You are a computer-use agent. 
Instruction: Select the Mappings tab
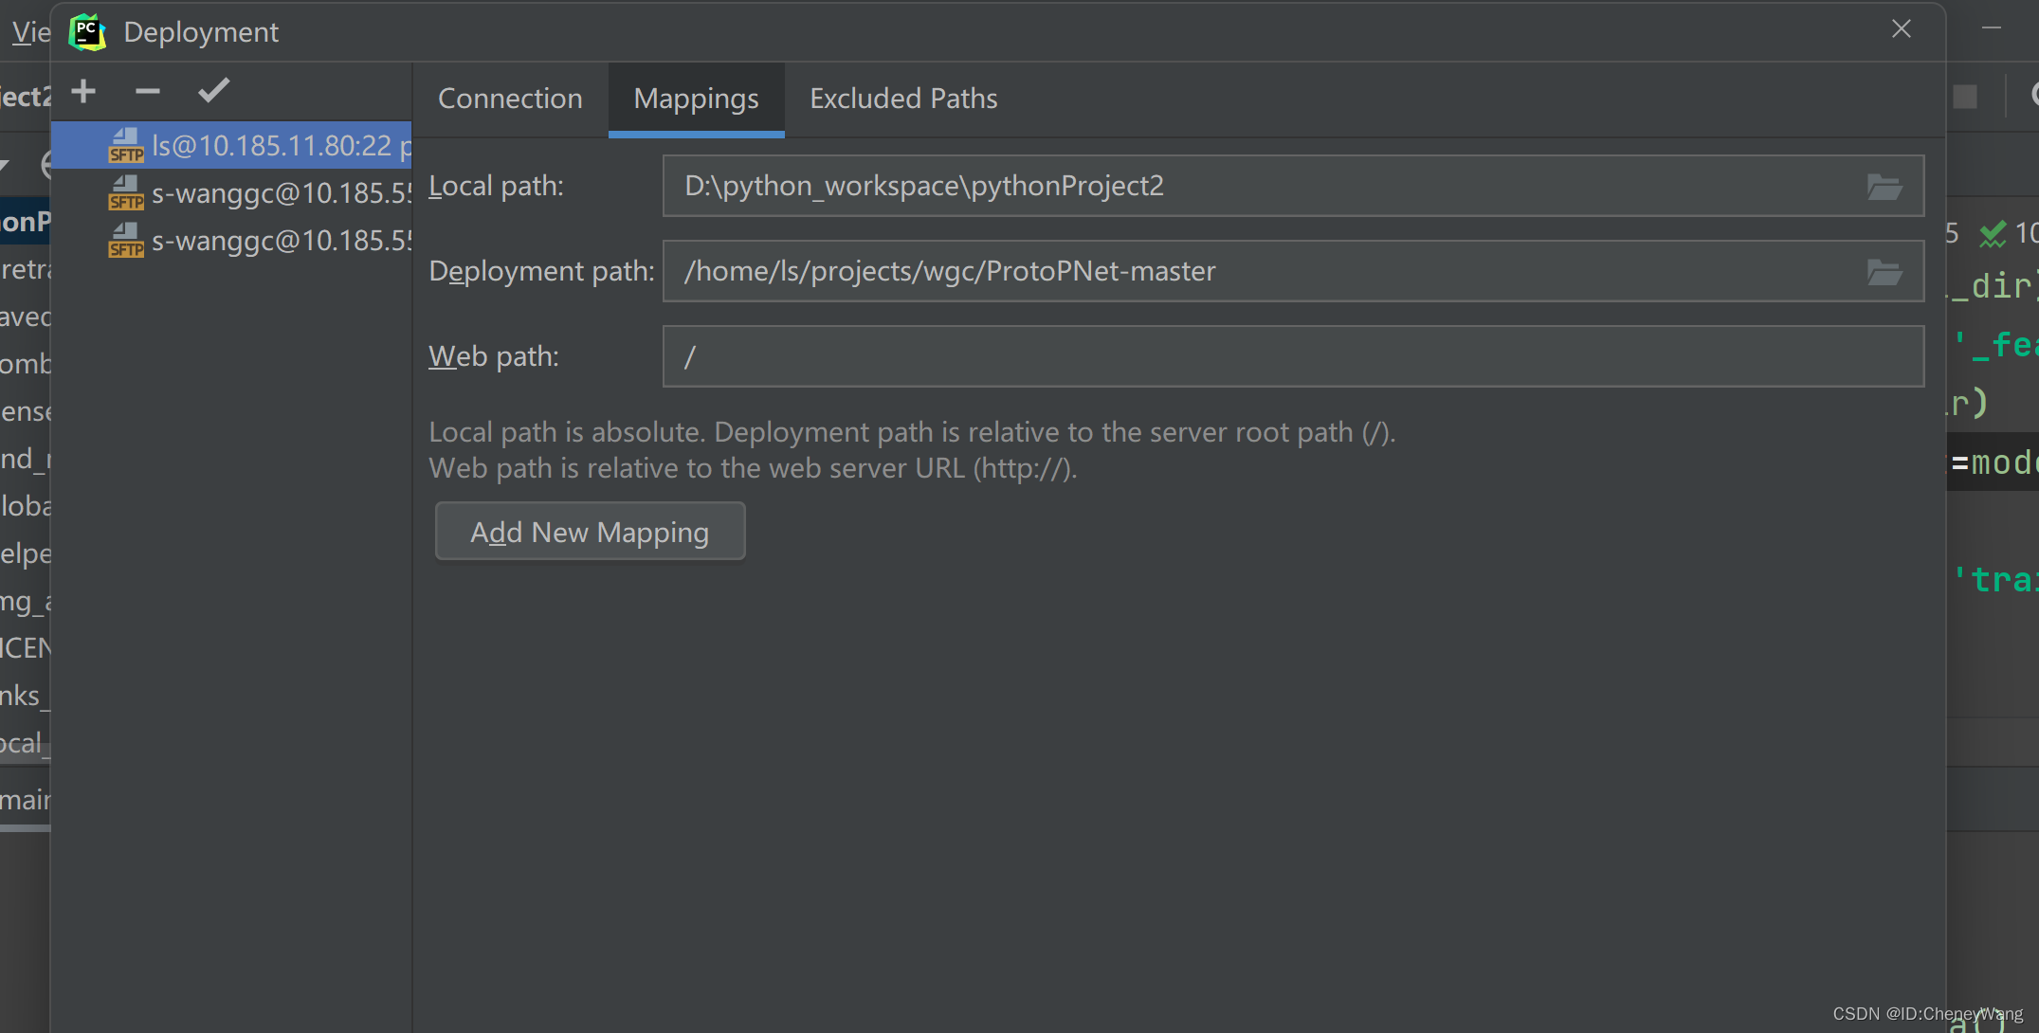click(696, 98)
